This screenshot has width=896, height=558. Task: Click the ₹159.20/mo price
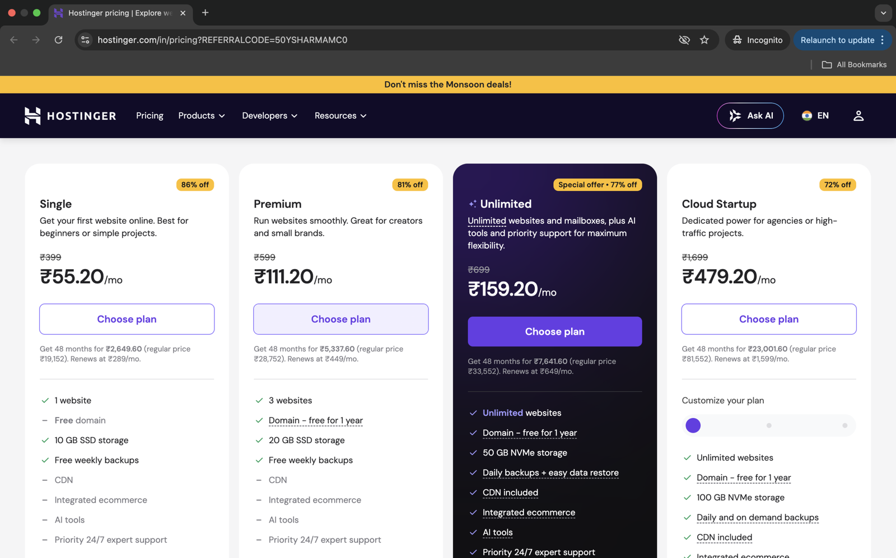coord(512,289)
